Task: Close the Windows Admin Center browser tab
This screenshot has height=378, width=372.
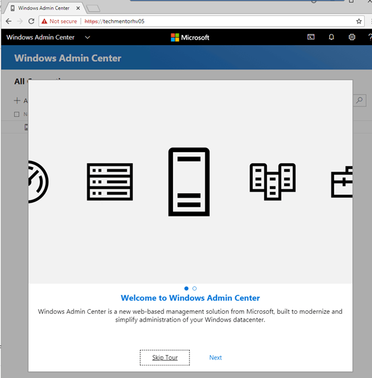Action: (78, 8)
